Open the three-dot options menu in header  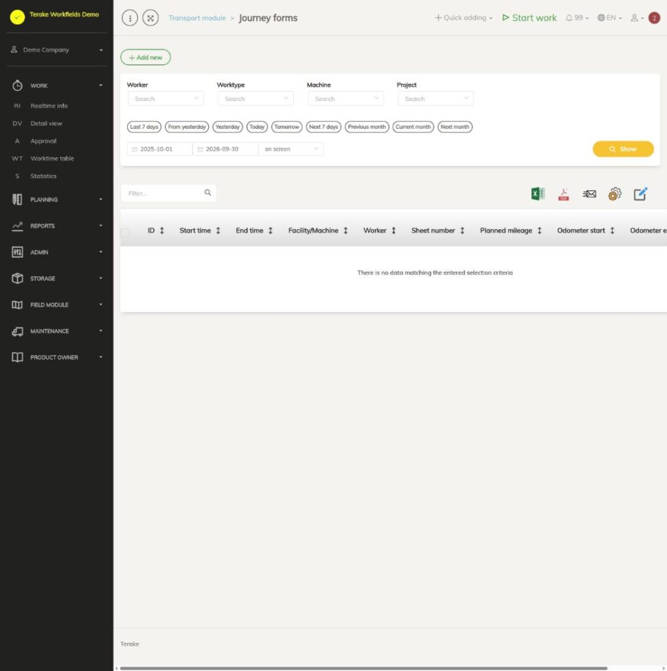[130, 18]
